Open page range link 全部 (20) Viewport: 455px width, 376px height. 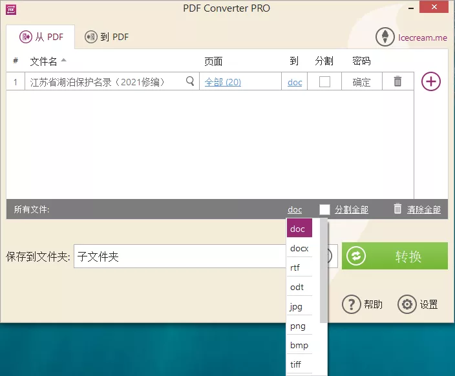[222, 82]
